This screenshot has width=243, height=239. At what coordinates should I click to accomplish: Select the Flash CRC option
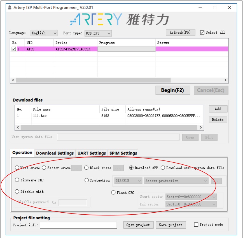[x=113, y=192]
